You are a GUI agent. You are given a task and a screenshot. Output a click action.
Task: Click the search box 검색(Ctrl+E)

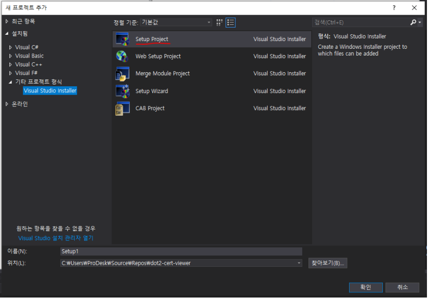coord(361,22)
